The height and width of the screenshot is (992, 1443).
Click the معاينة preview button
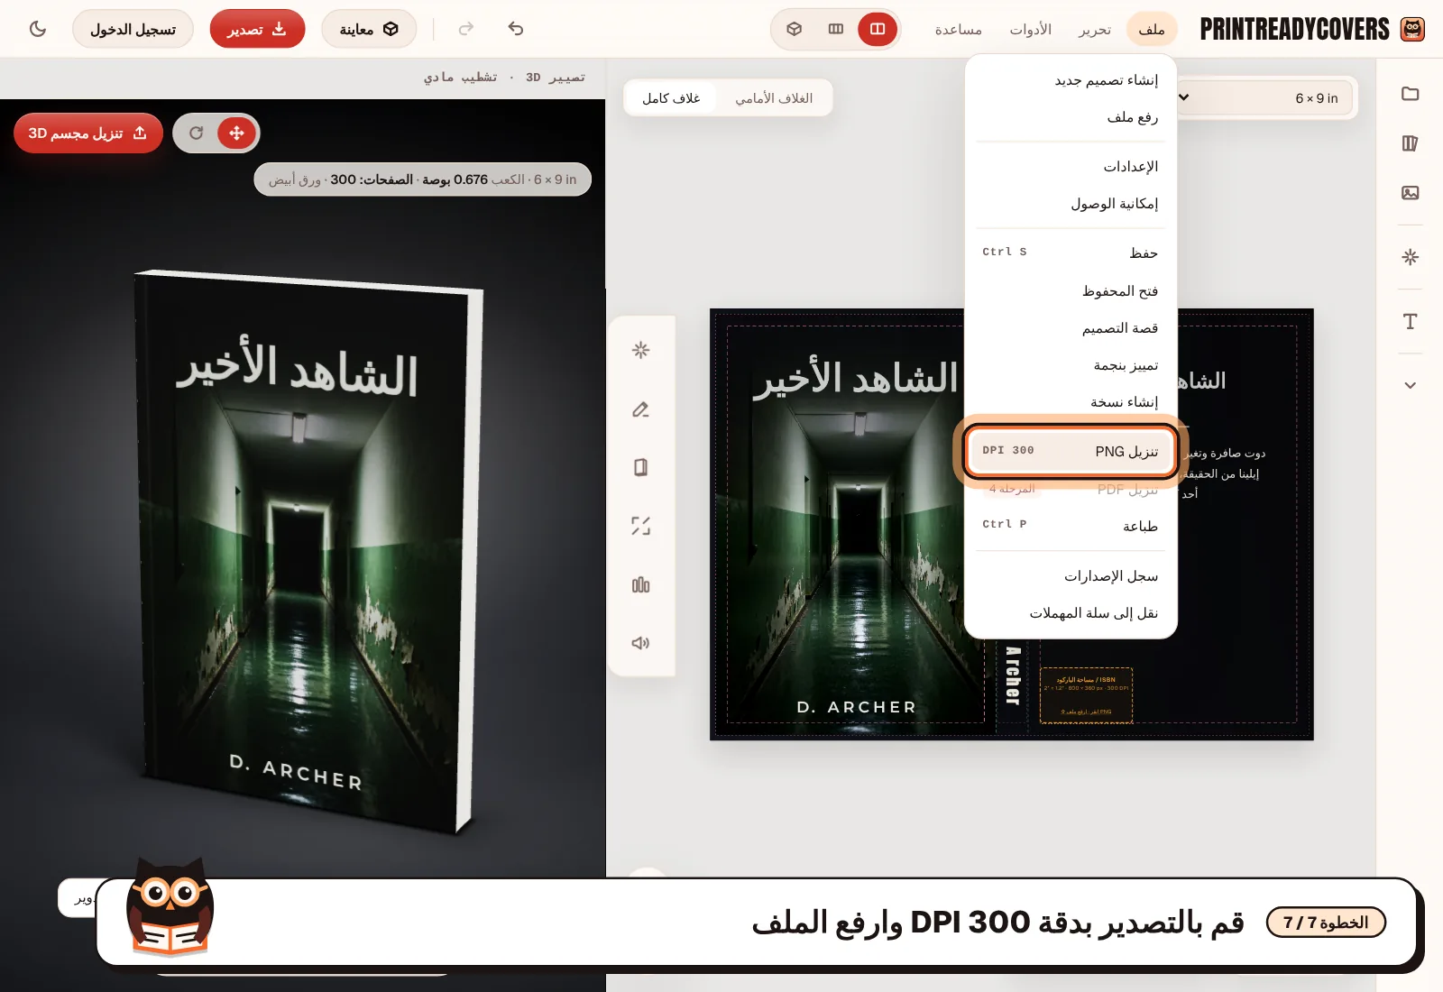point(369,29)
